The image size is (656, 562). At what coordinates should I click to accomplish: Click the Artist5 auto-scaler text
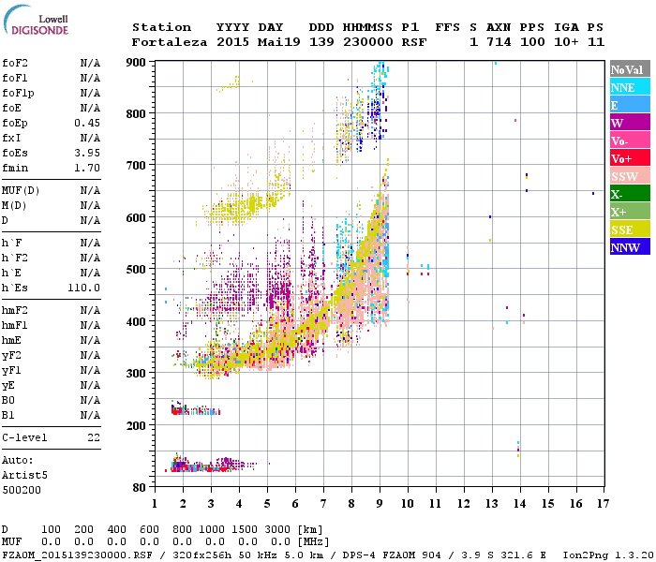click(24, 475)
